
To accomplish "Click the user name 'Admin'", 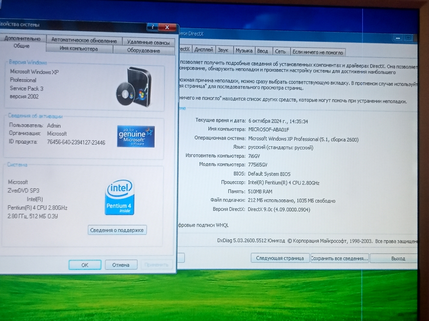I will 54,125.
